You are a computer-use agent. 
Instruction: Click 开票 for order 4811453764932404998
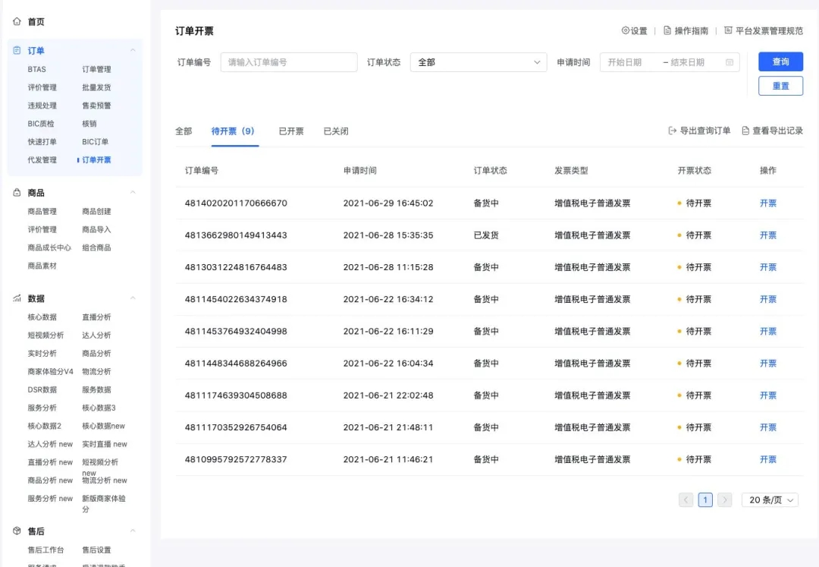[x=767, y=331]
